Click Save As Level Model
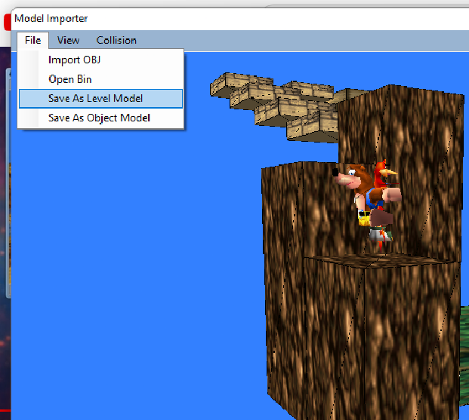 (x=100, y=99)
